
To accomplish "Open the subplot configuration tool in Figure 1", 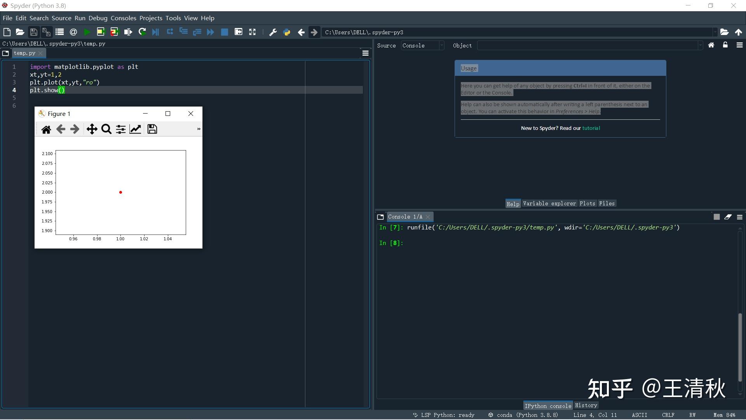I will coord(120,129).
